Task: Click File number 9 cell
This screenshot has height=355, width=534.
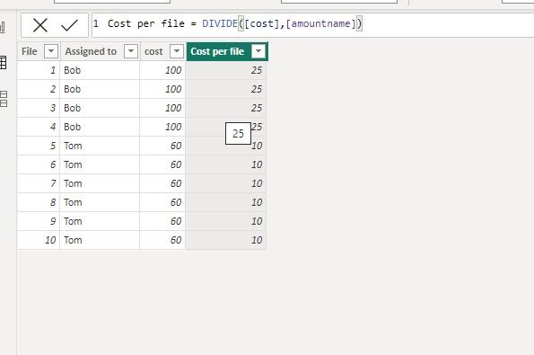Action: pyautogui.click(x=39, y=221)
